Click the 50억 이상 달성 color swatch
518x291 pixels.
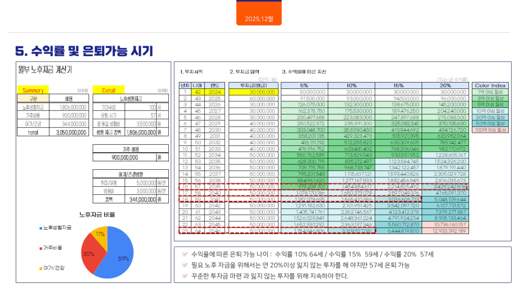coord(490,123)
